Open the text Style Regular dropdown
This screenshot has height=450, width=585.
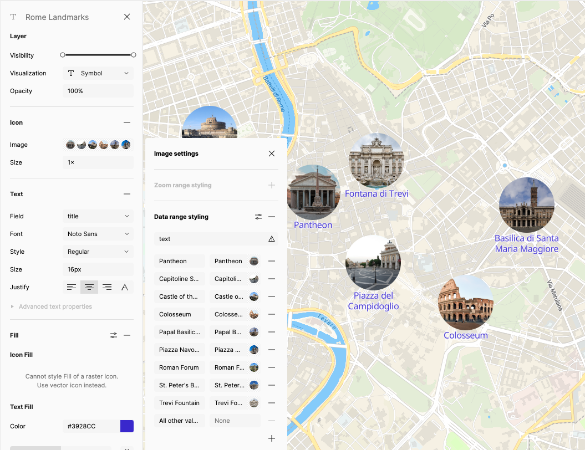(x=98, y=252)
